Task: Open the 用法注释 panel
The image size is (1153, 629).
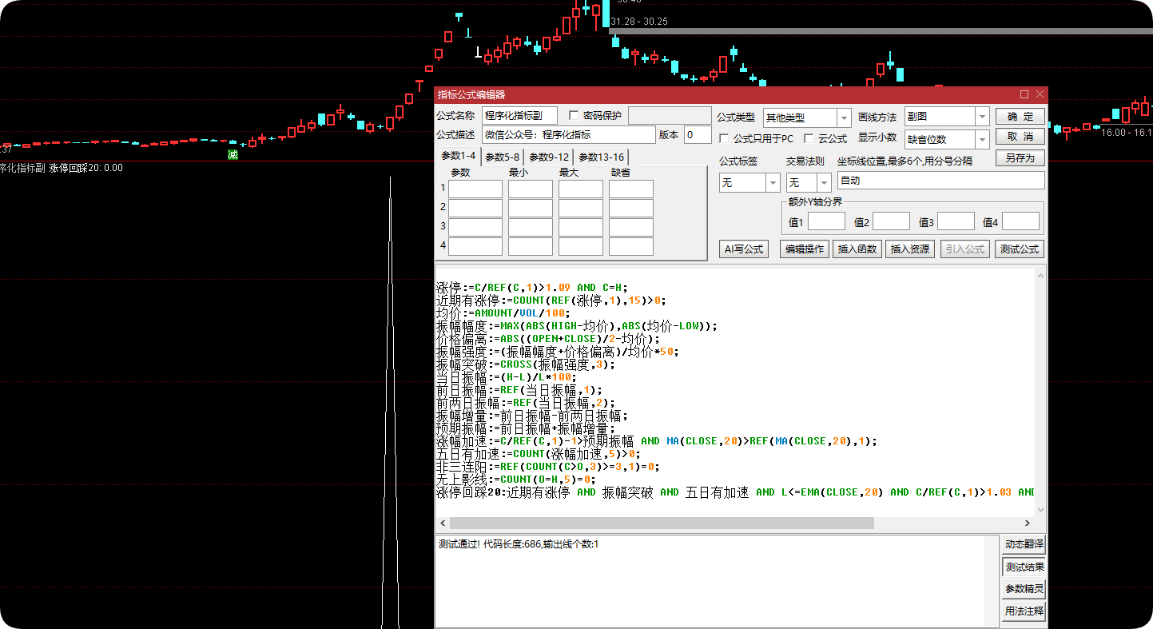Action: pyautogui.click(x=1024, y=611)
